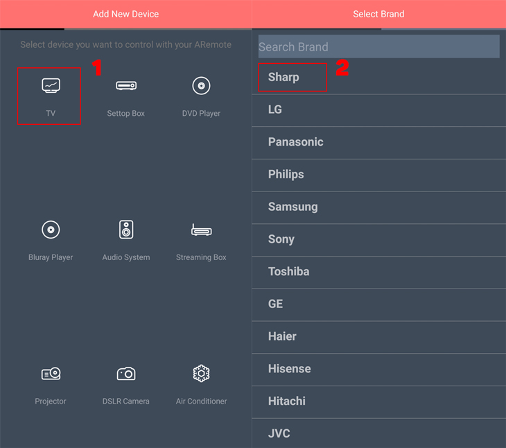Viewport: 506px width, 448px height.
Task: Select the TV device icon
Action: coord(51,86)
